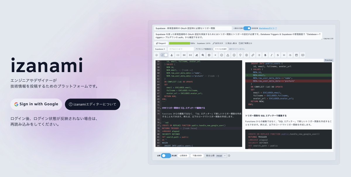Insert a table with grid icon
This screenshot has height=177, width=351.
296,55
